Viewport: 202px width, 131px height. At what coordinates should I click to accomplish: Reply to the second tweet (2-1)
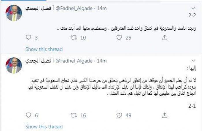pyautogui.click(x=28, y=115)
